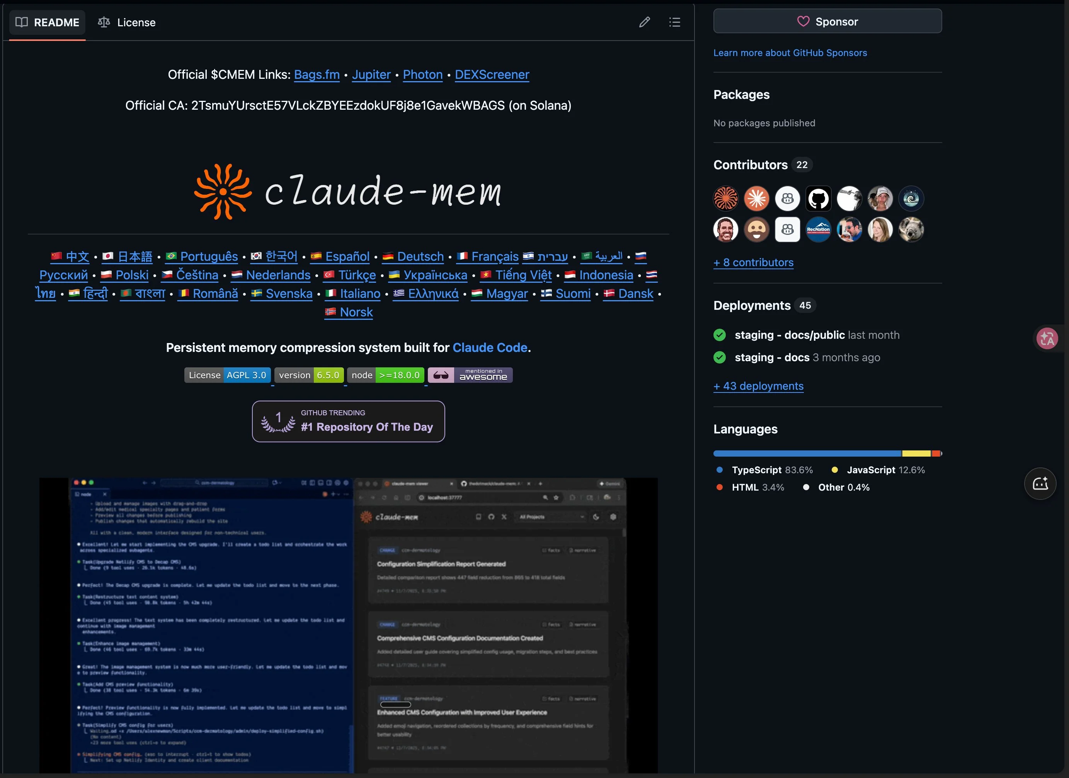Click the sunglasses 'mentioned in awesome' badge

click(x=470, y=375)
